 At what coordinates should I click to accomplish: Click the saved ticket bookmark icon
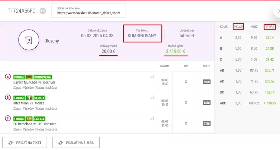29,40
